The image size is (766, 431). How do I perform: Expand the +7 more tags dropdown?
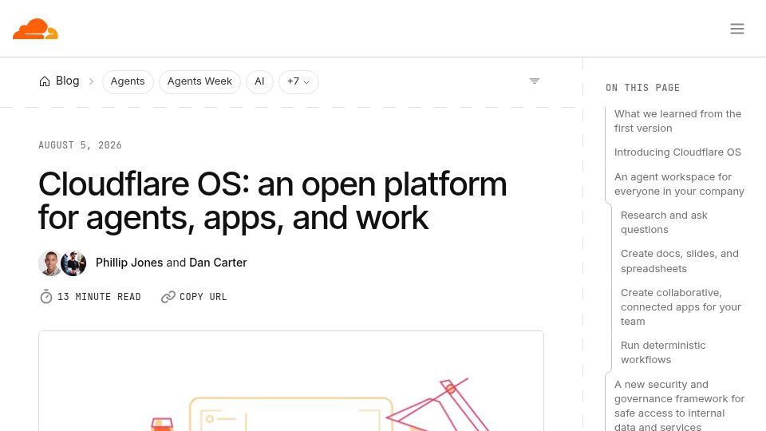(298, 81)
